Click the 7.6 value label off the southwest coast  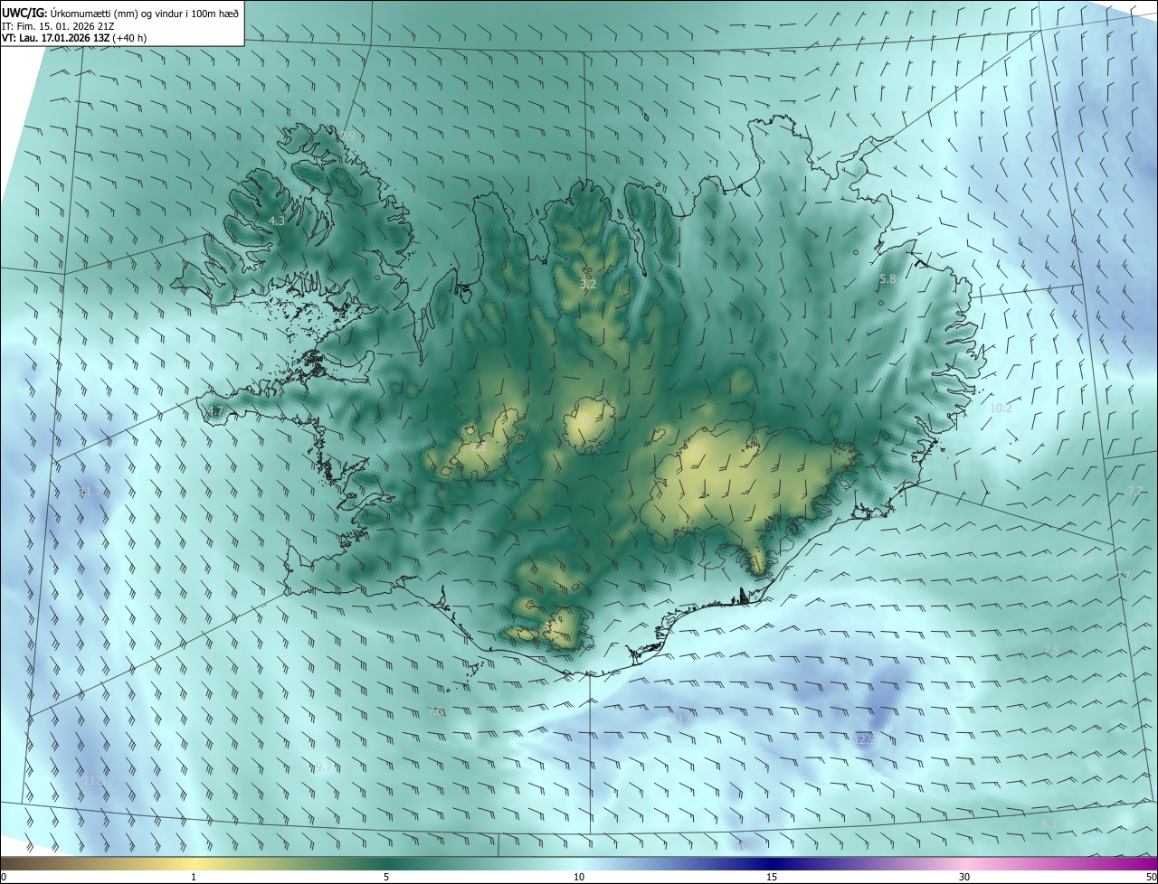[x=435, y=711]
